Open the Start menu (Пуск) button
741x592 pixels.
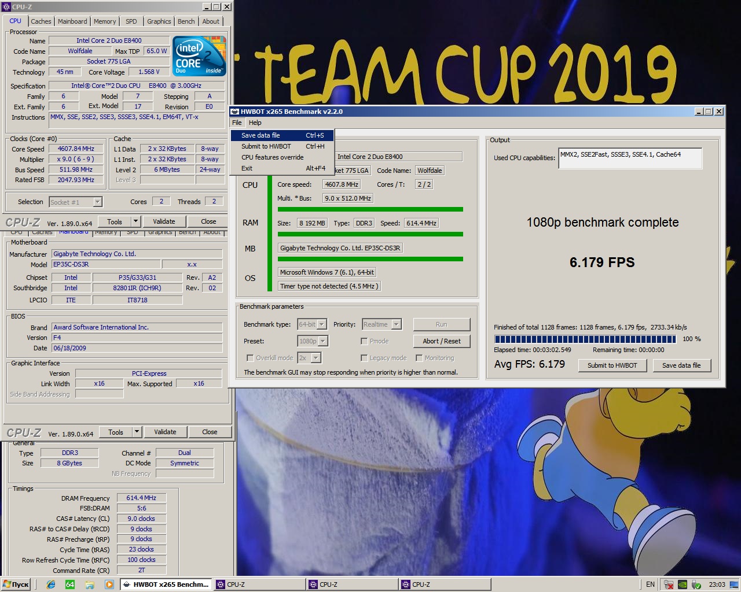16,584
